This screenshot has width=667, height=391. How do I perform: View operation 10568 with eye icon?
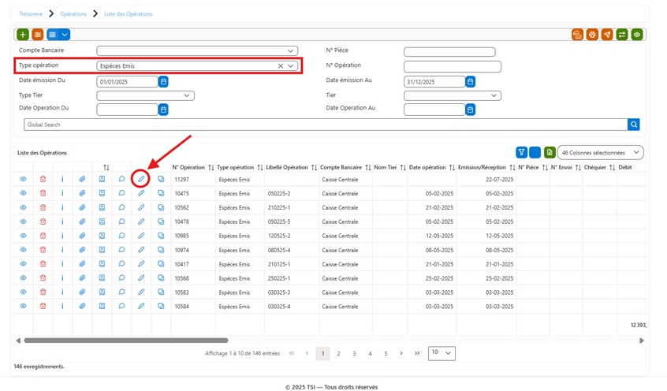(x=24, y=277)
